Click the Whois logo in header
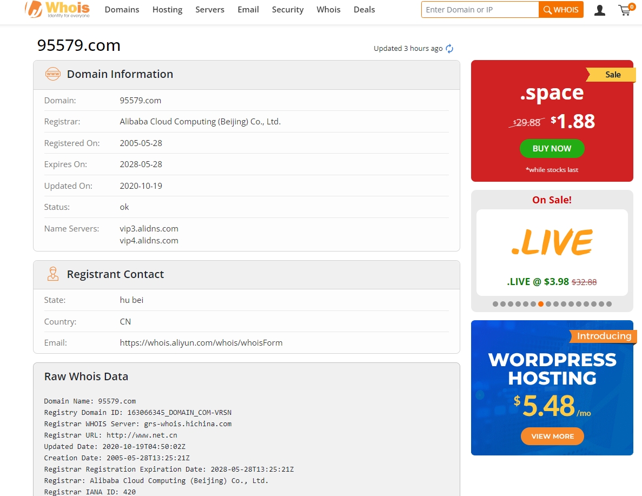 57,9
